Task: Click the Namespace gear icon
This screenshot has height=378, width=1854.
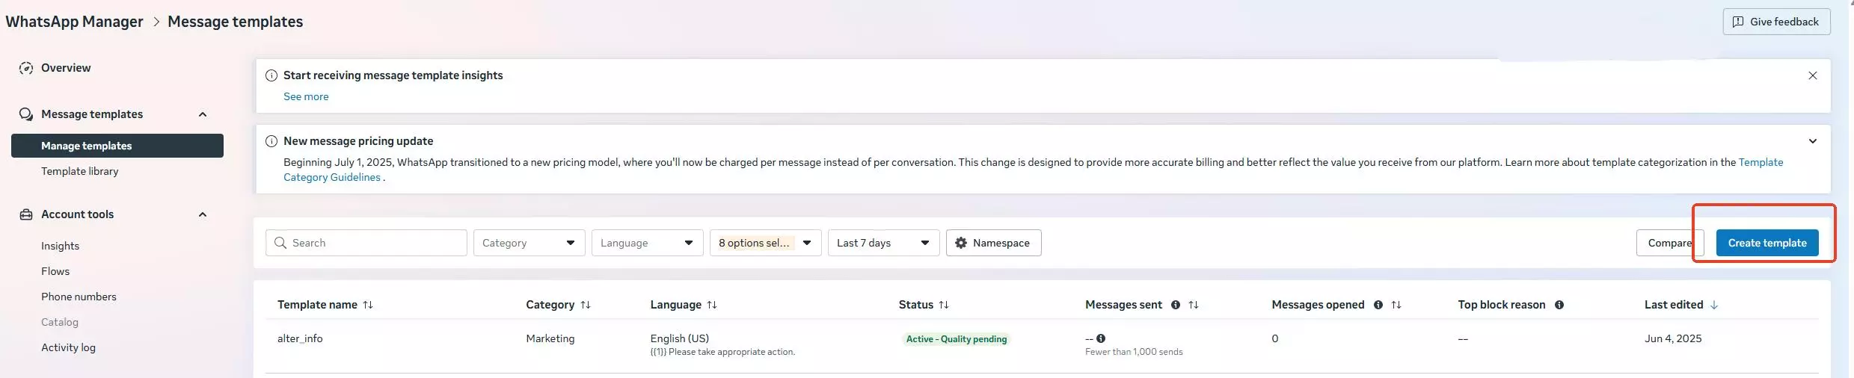Action: click(961, 243)
